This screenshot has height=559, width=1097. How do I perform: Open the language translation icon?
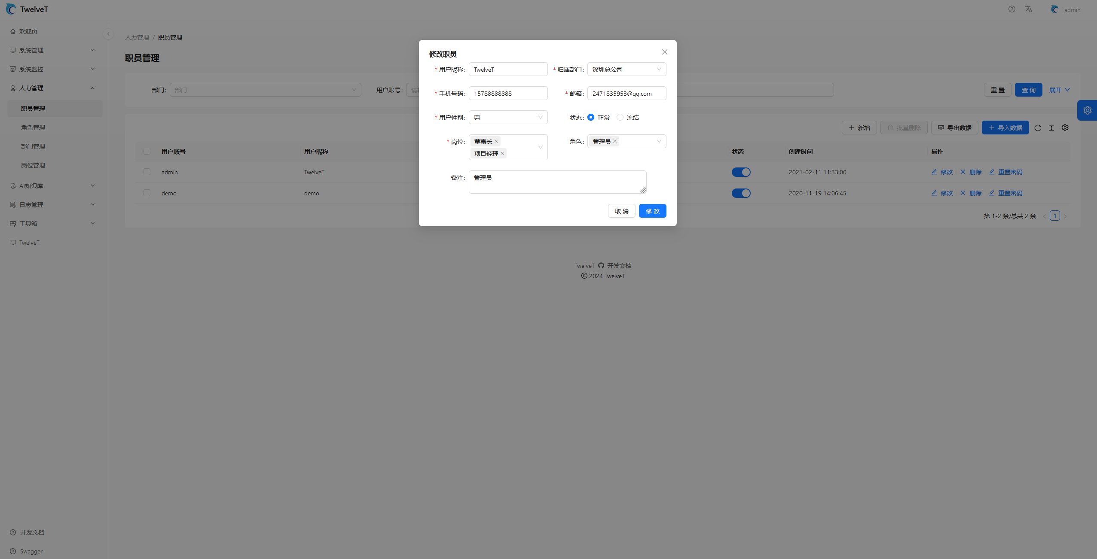[1029, 9]
